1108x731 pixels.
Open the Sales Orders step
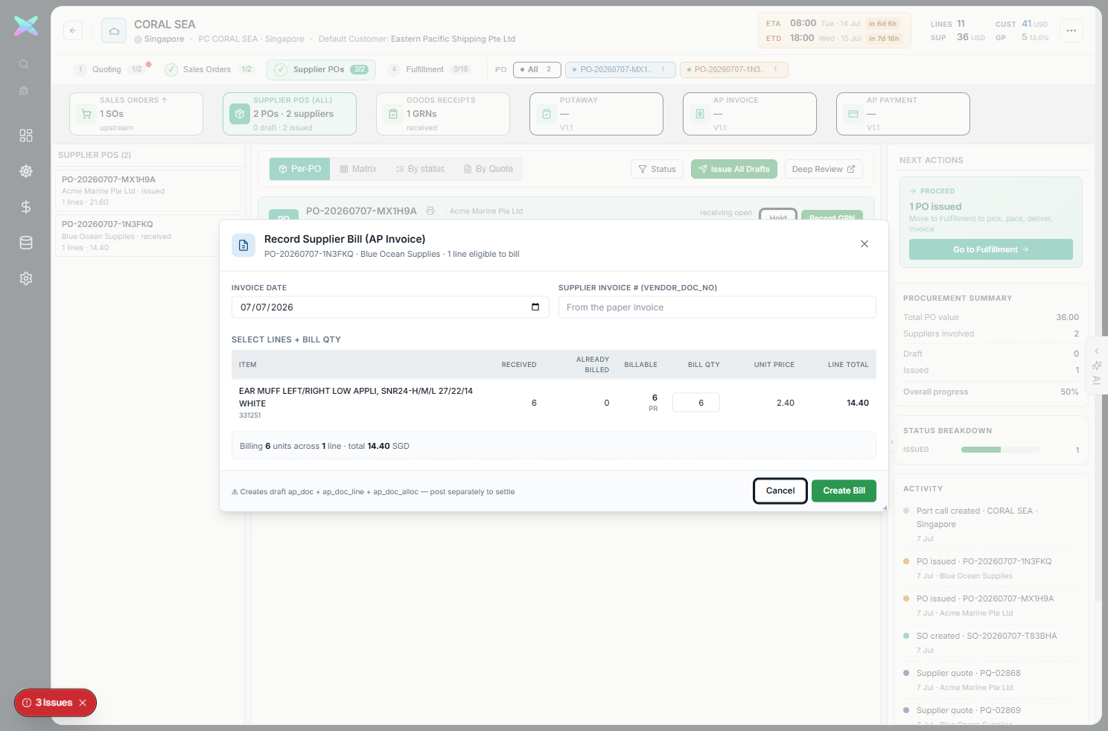[x=209, y=69]
